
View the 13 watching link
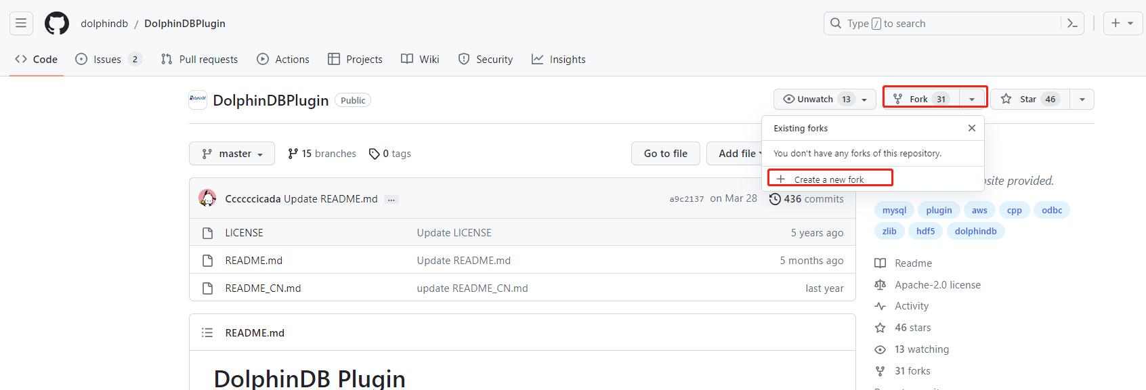tap(912, 349)
